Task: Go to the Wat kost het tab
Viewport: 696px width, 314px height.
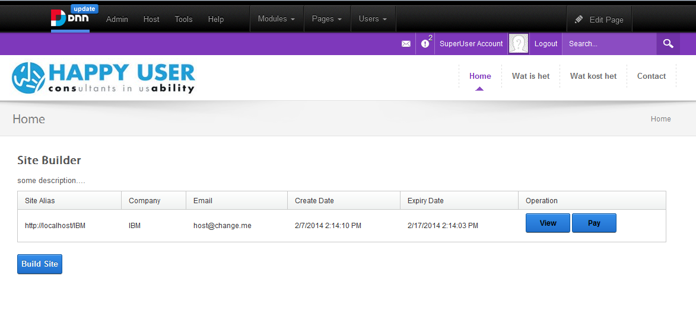Action: [593, 76]
